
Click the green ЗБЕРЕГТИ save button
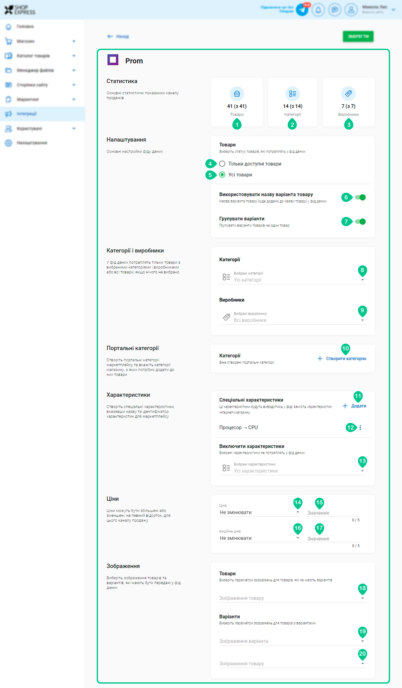pyautogui.click(x=358, y=36)
